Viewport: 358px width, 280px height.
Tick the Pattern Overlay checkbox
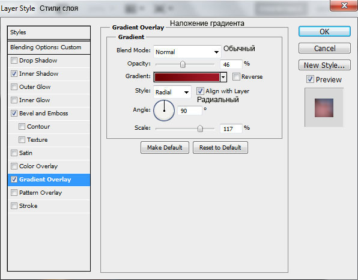pyautogui.click(x=14, y=193)
